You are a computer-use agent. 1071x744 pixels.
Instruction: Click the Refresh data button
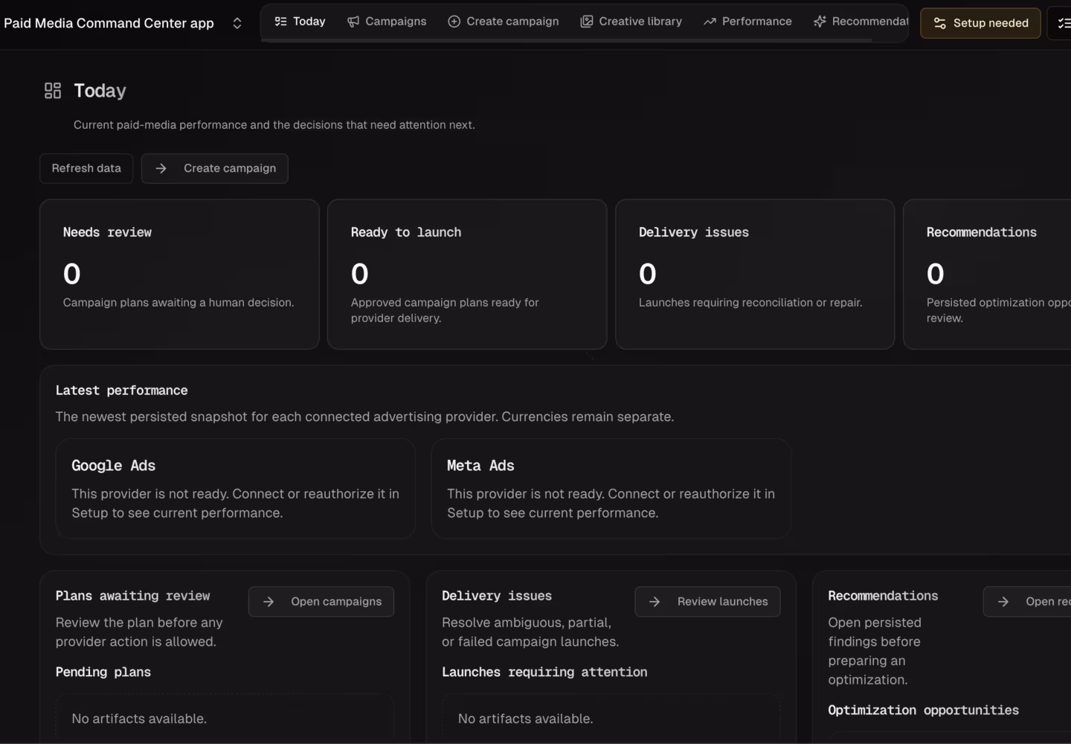click(86, 168)
